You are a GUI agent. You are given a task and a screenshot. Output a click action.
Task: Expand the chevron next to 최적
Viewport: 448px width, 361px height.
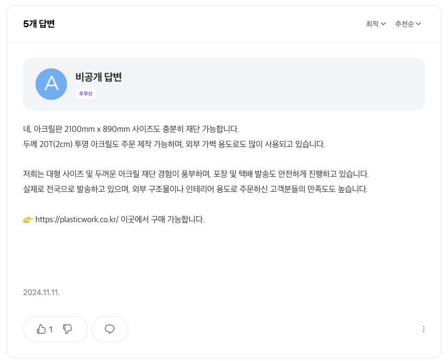(384, 24)
